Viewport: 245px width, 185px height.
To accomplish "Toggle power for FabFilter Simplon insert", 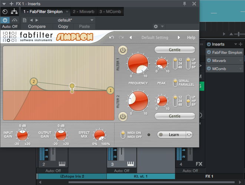I will coord(209,52).
